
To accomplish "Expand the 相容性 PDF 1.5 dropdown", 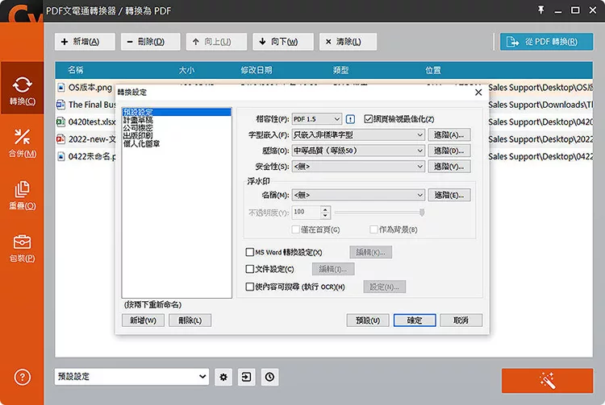I will (x=316, y=119).
